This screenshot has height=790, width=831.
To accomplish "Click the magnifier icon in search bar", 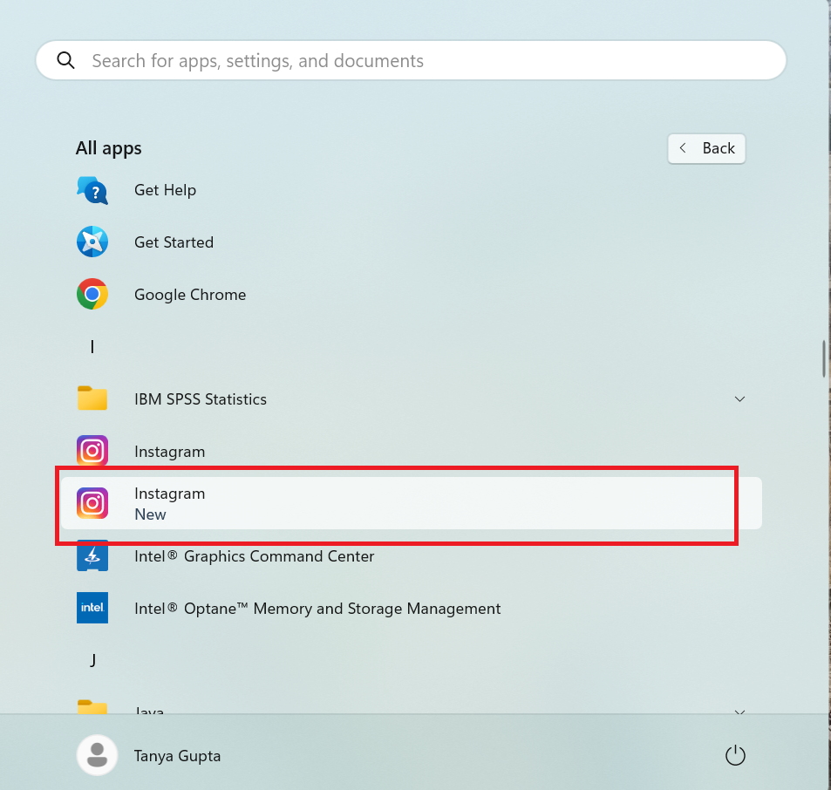I will tap(65, 60).
